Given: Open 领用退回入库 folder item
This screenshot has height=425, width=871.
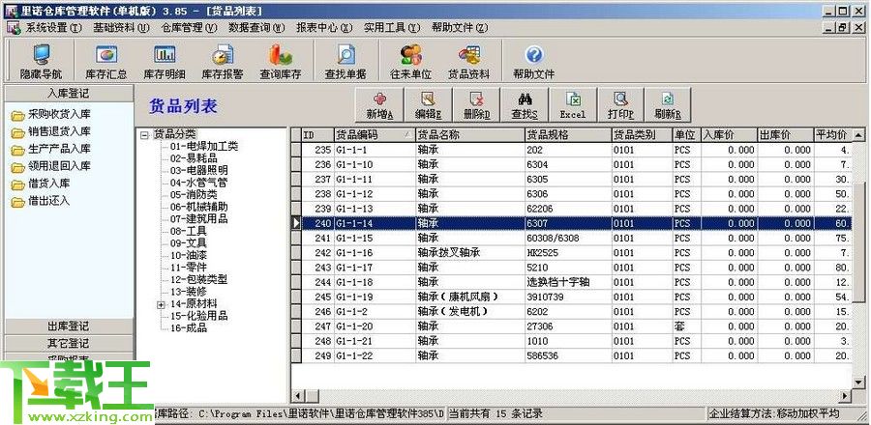Looking at the screenshot, I should pyautogui.click(x=51, y=166).
